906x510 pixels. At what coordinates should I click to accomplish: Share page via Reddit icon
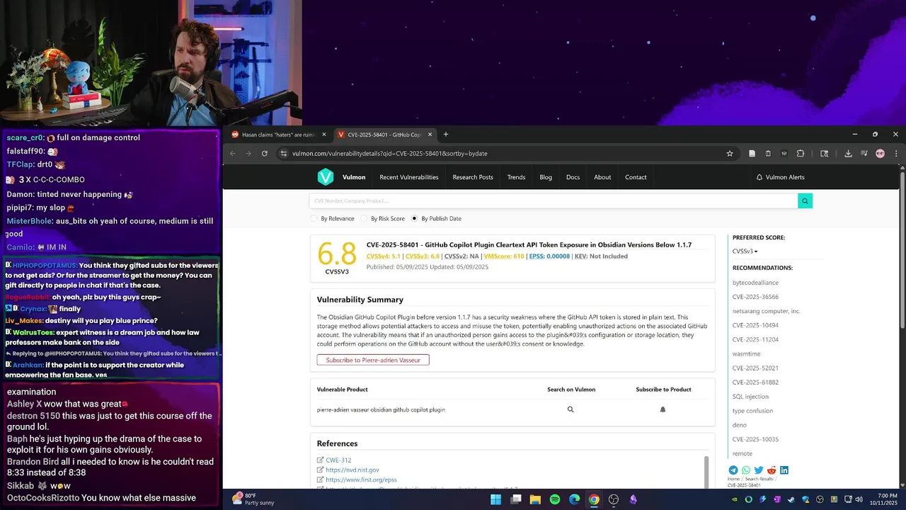pyautogui.click(x=772, y=470)
